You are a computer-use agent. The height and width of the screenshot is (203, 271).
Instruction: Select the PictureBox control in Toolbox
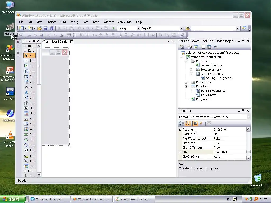pos(29,129)
